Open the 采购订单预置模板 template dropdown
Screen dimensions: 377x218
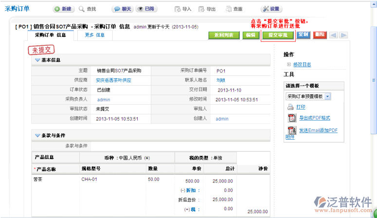327,96
